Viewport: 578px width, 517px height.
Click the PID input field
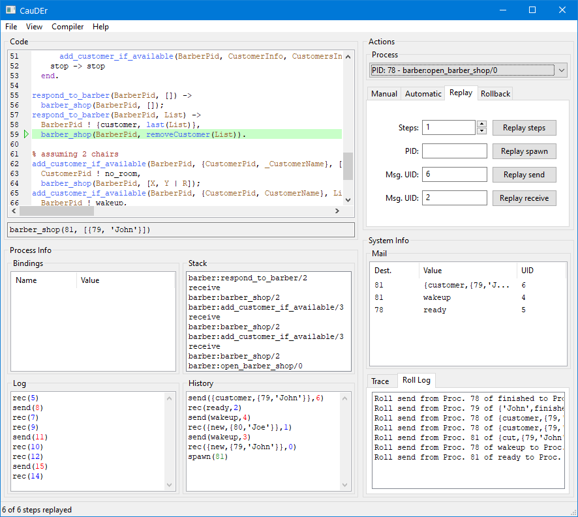click(454, 151)
